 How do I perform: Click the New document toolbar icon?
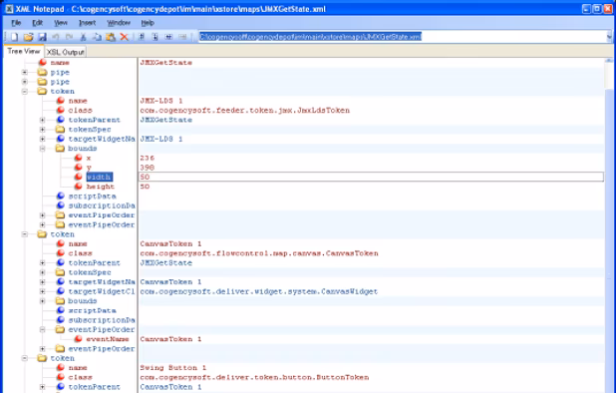click(14, 37)
